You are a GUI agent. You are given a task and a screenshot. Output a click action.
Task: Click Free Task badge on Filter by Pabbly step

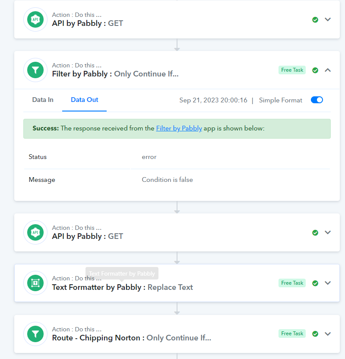[x=292, y=70]
